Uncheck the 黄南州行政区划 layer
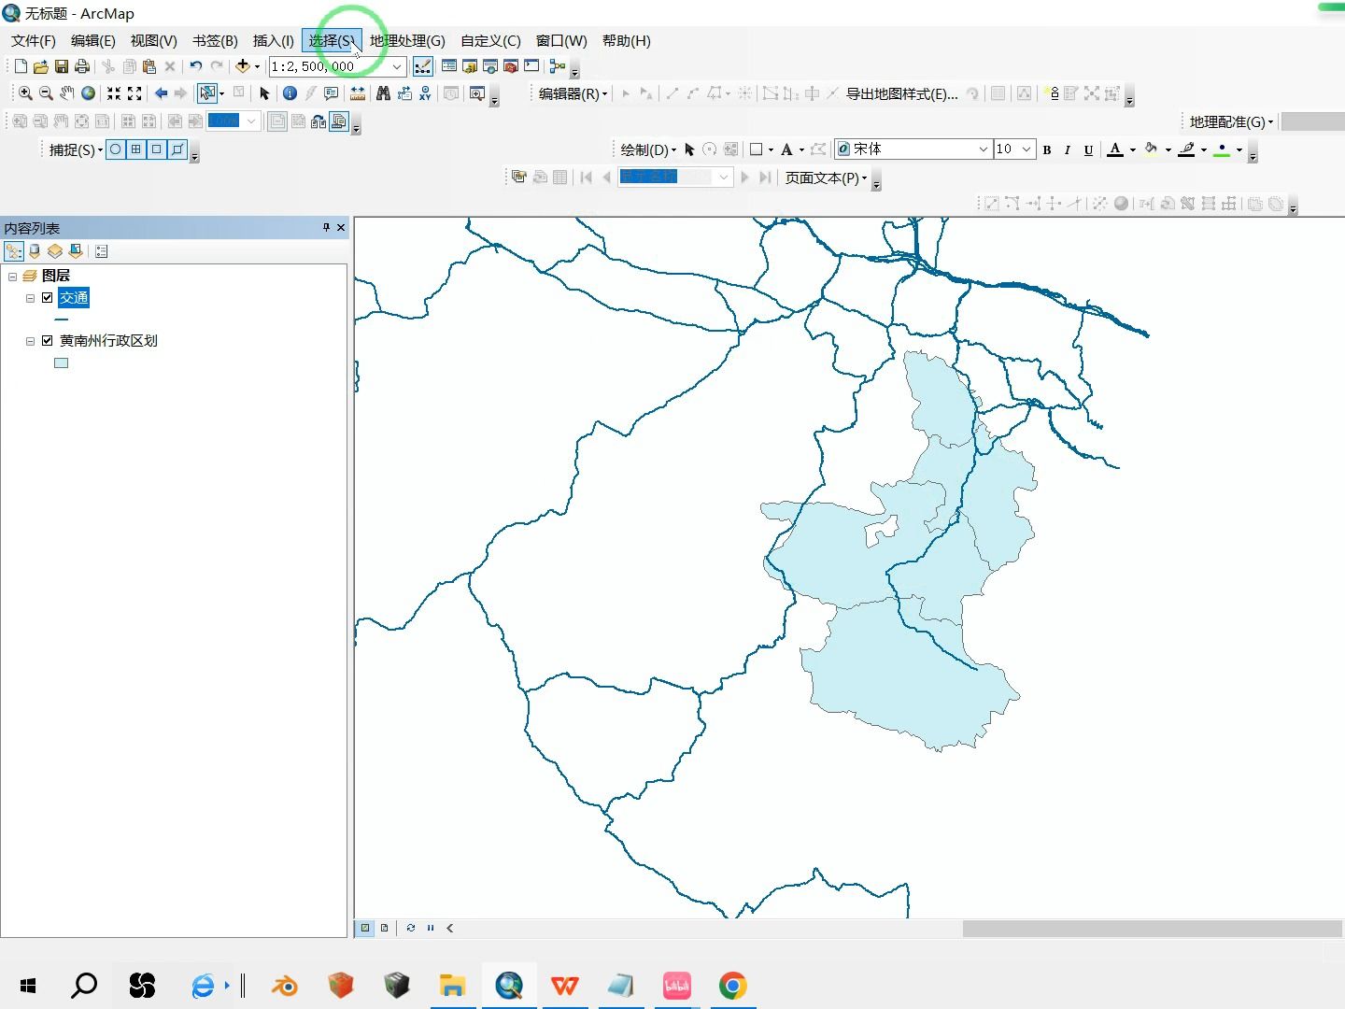 point(48,340)
